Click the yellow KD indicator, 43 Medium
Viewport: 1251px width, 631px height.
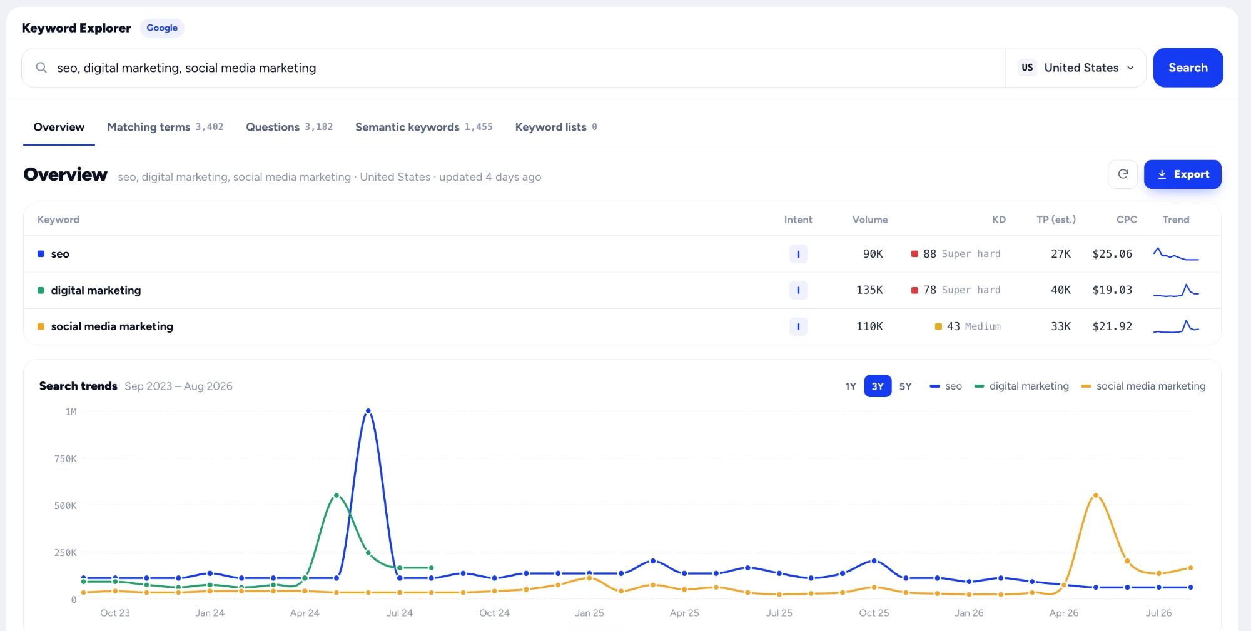click(x=938, y=326)
